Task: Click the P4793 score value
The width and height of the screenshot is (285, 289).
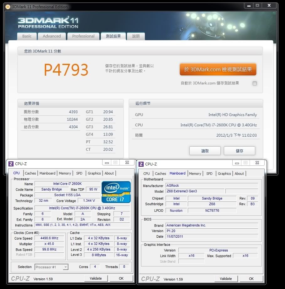Action: click(x=66, y=70)
